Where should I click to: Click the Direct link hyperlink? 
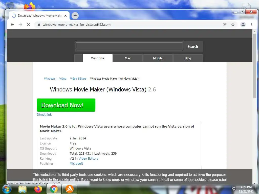[x=44, y=114]
